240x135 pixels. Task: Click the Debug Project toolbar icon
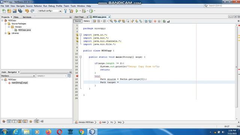[x=84, y=11]
